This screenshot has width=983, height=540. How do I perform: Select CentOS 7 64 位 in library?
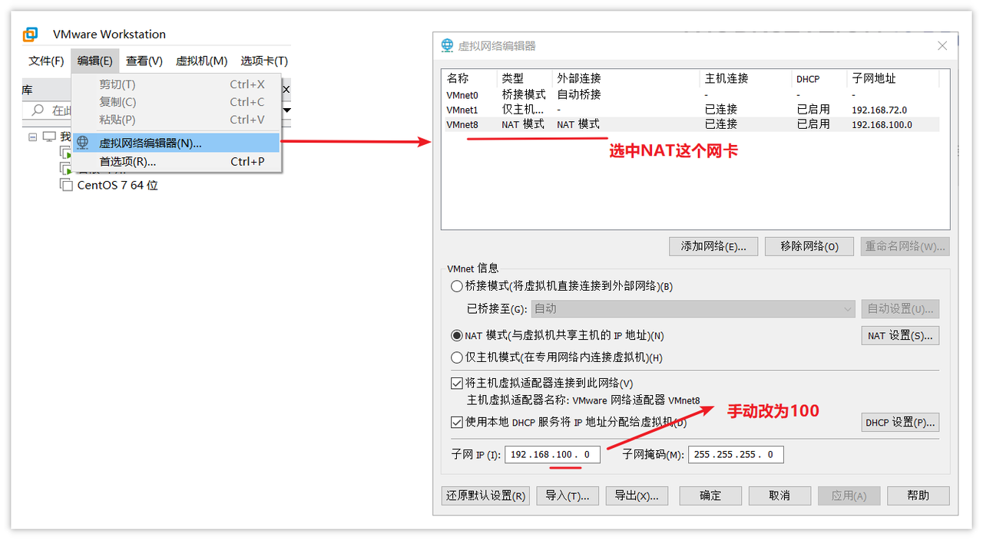click(x=117, y=185)
